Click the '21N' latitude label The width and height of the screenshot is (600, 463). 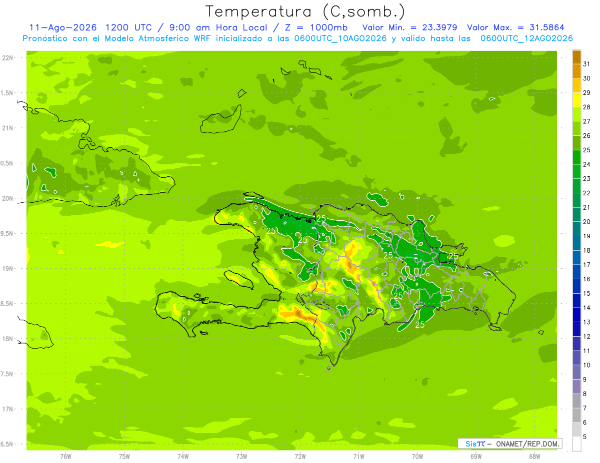click(8, 128)
